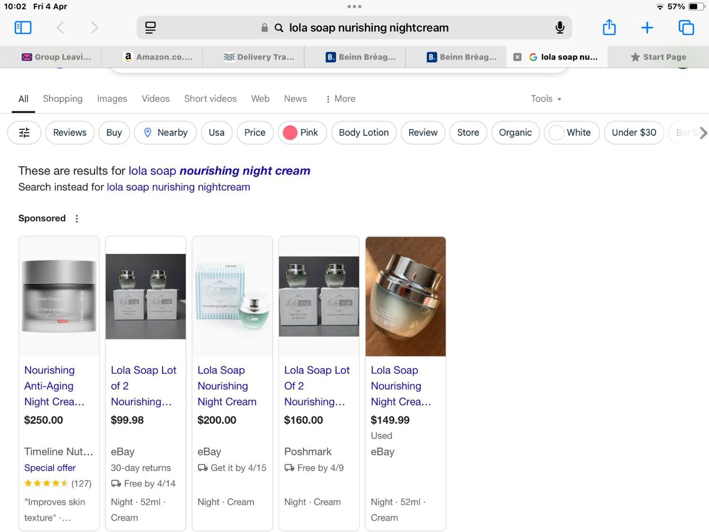Click the $250.00 price text

(44, 420)
